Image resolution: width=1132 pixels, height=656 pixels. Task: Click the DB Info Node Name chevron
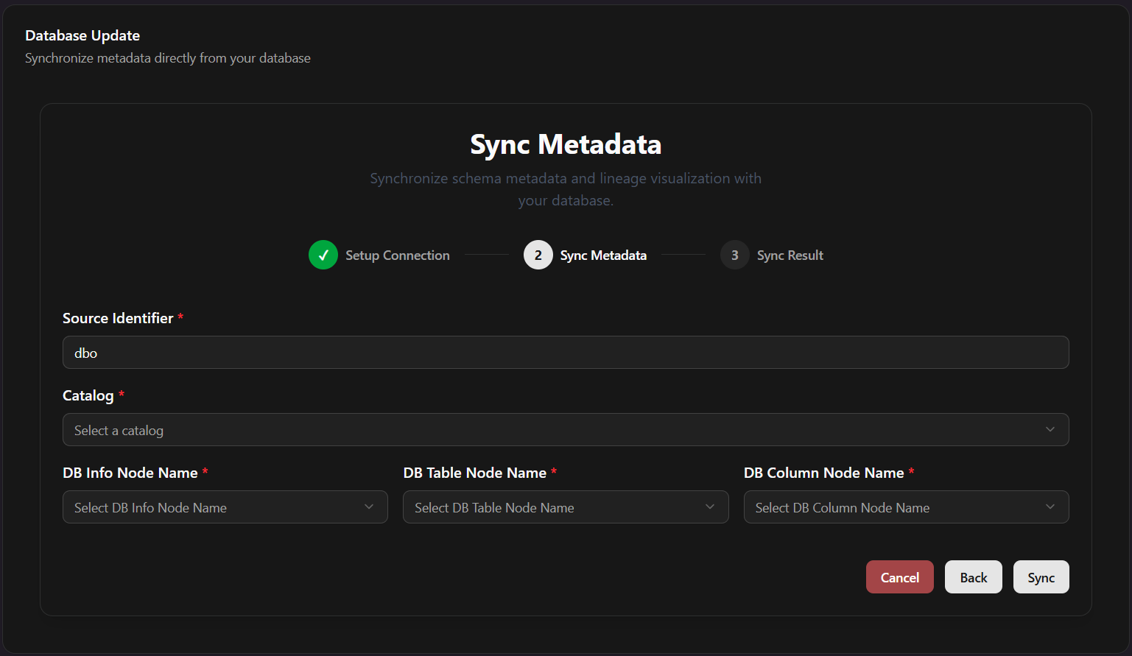[x=369, y=507]
